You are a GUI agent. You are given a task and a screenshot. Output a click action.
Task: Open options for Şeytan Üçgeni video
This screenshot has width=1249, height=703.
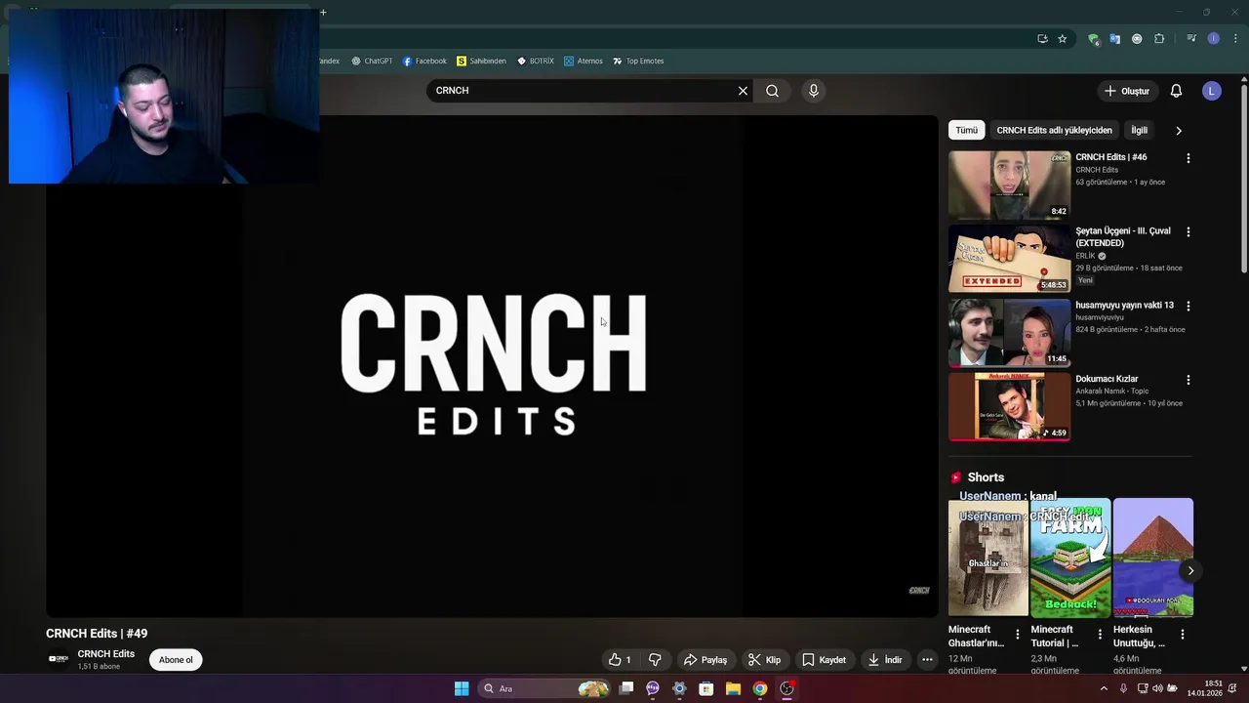tap(1188, 232)
